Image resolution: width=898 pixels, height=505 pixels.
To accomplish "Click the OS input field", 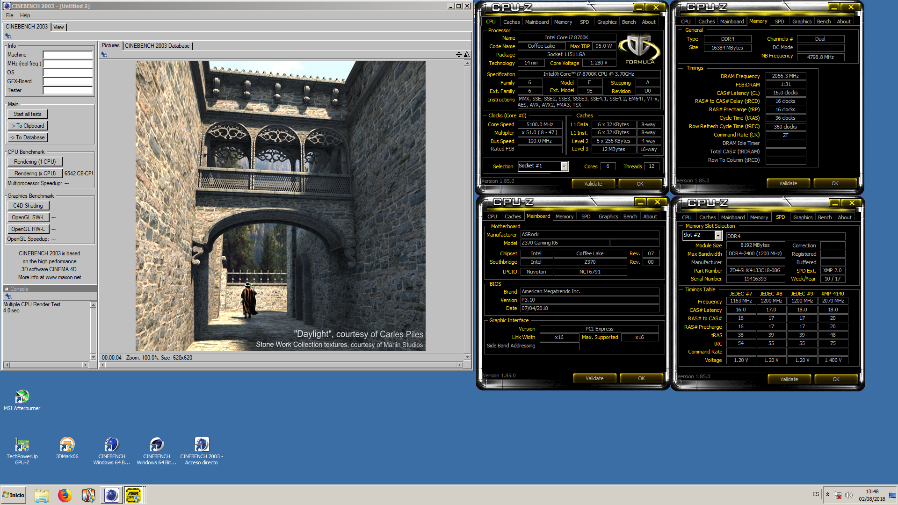I will (67, 72).
